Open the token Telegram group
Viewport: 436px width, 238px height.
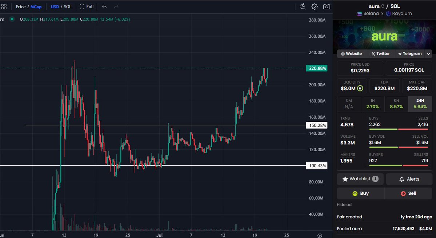410,54
